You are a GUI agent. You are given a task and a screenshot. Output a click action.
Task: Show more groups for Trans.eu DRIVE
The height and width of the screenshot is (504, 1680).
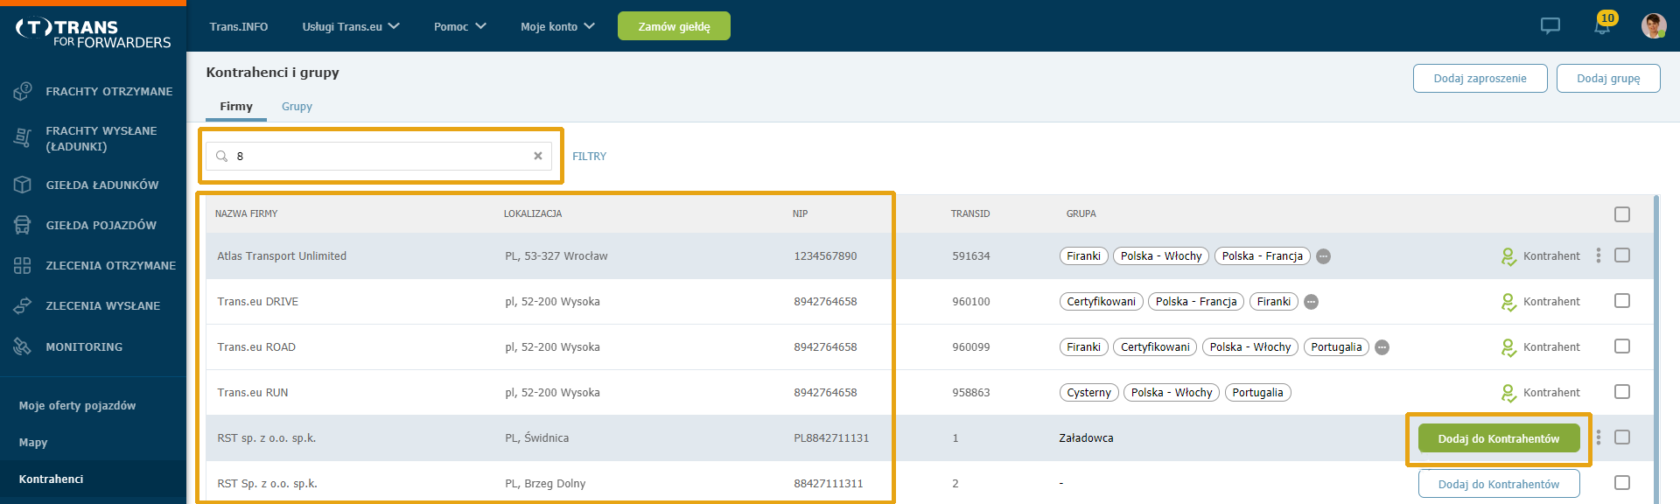pos(1312,302)
